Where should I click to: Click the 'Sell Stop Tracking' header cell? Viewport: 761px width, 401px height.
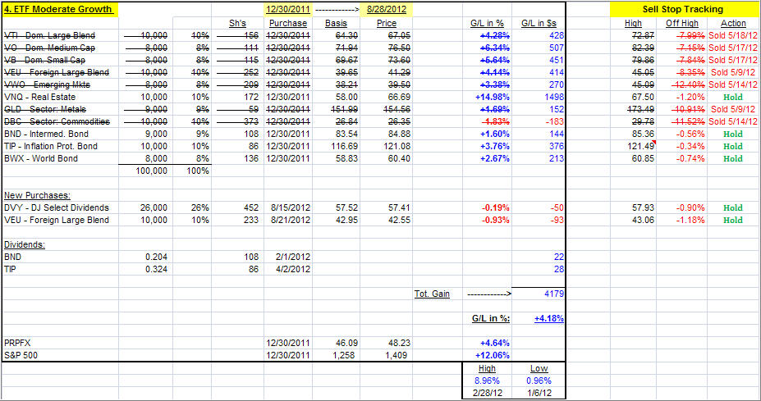[x=683, y=9]
